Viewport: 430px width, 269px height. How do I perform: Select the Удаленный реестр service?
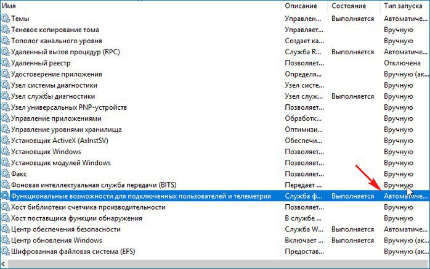tap(41, 63)
